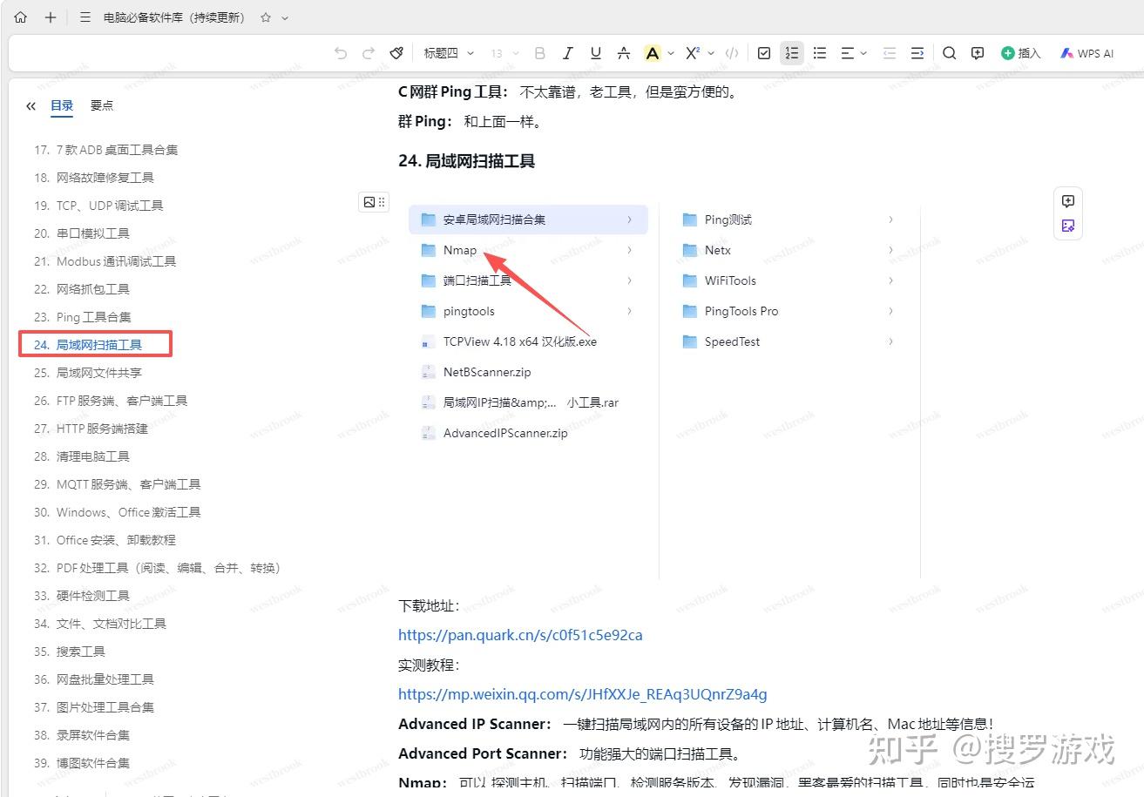The width and height of the screenshot is (1144, 797).
Task: Jump to outline item 35. 搜索工具
Action: click(x=70, y=652)
